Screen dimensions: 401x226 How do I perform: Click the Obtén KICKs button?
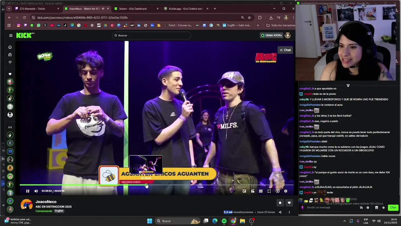[271, 35]
